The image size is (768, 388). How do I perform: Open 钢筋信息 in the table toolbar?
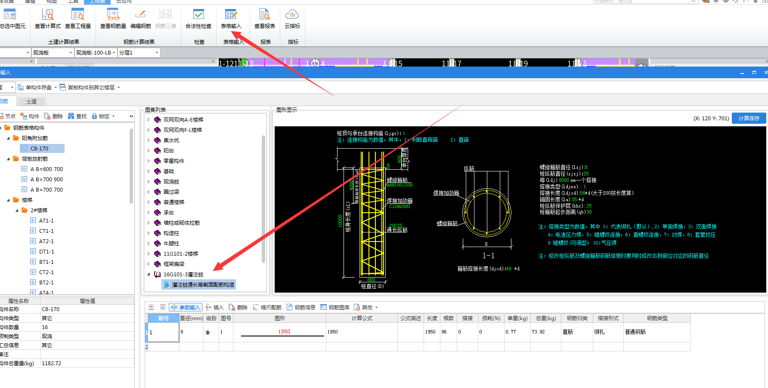point(301,307)
